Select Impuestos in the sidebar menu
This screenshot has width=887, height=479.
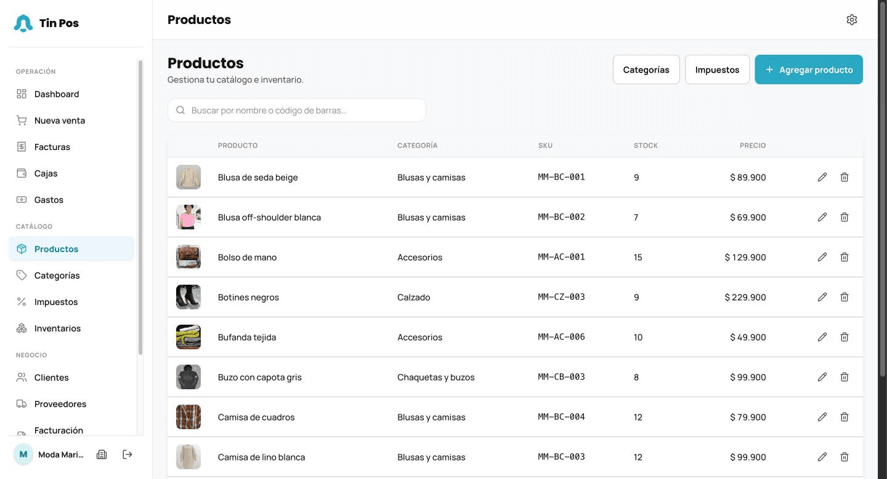tap(71, 302)
